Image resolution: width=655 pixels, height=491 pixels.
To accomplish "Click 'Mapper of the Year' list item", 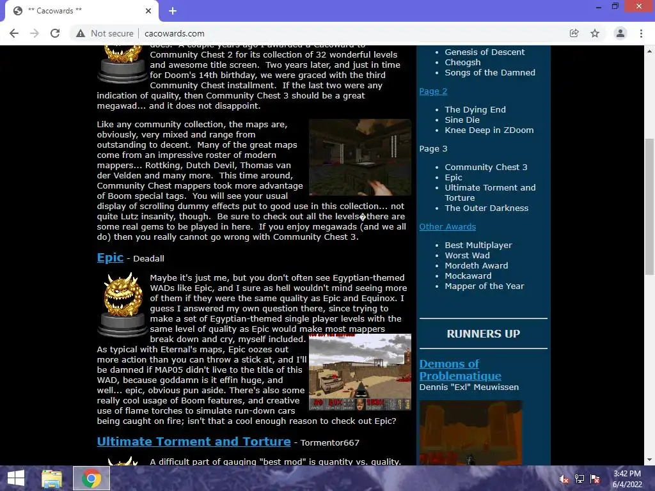I will (485, 286).
